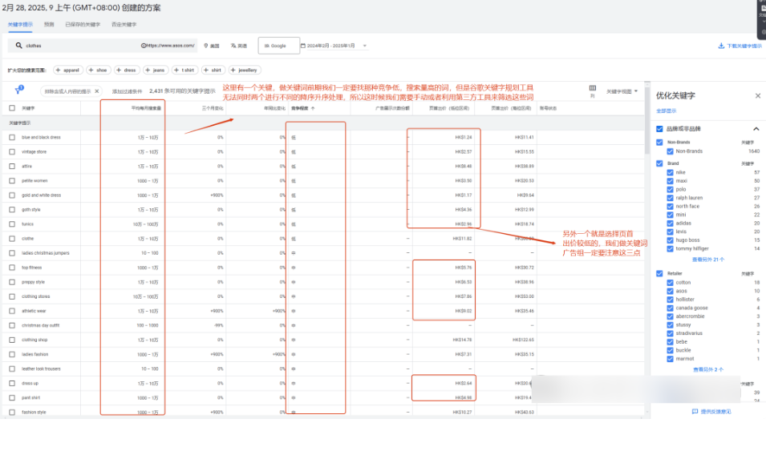
Task: Select the 'vintage store' keyword row checkbox
Action: pos(12,151)
